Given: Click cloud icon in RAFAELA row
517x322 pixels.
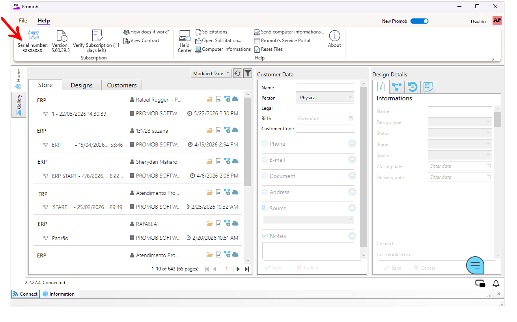Looking at the screenshot, I should pos(235,223).
